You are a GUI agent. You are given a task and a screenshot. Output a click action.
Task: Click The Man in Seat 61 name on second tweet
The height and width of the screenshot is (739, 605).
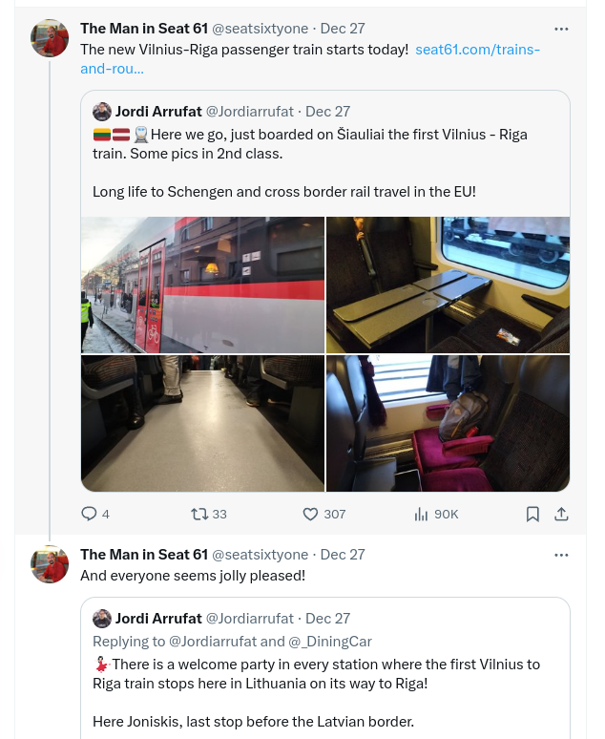143,555
